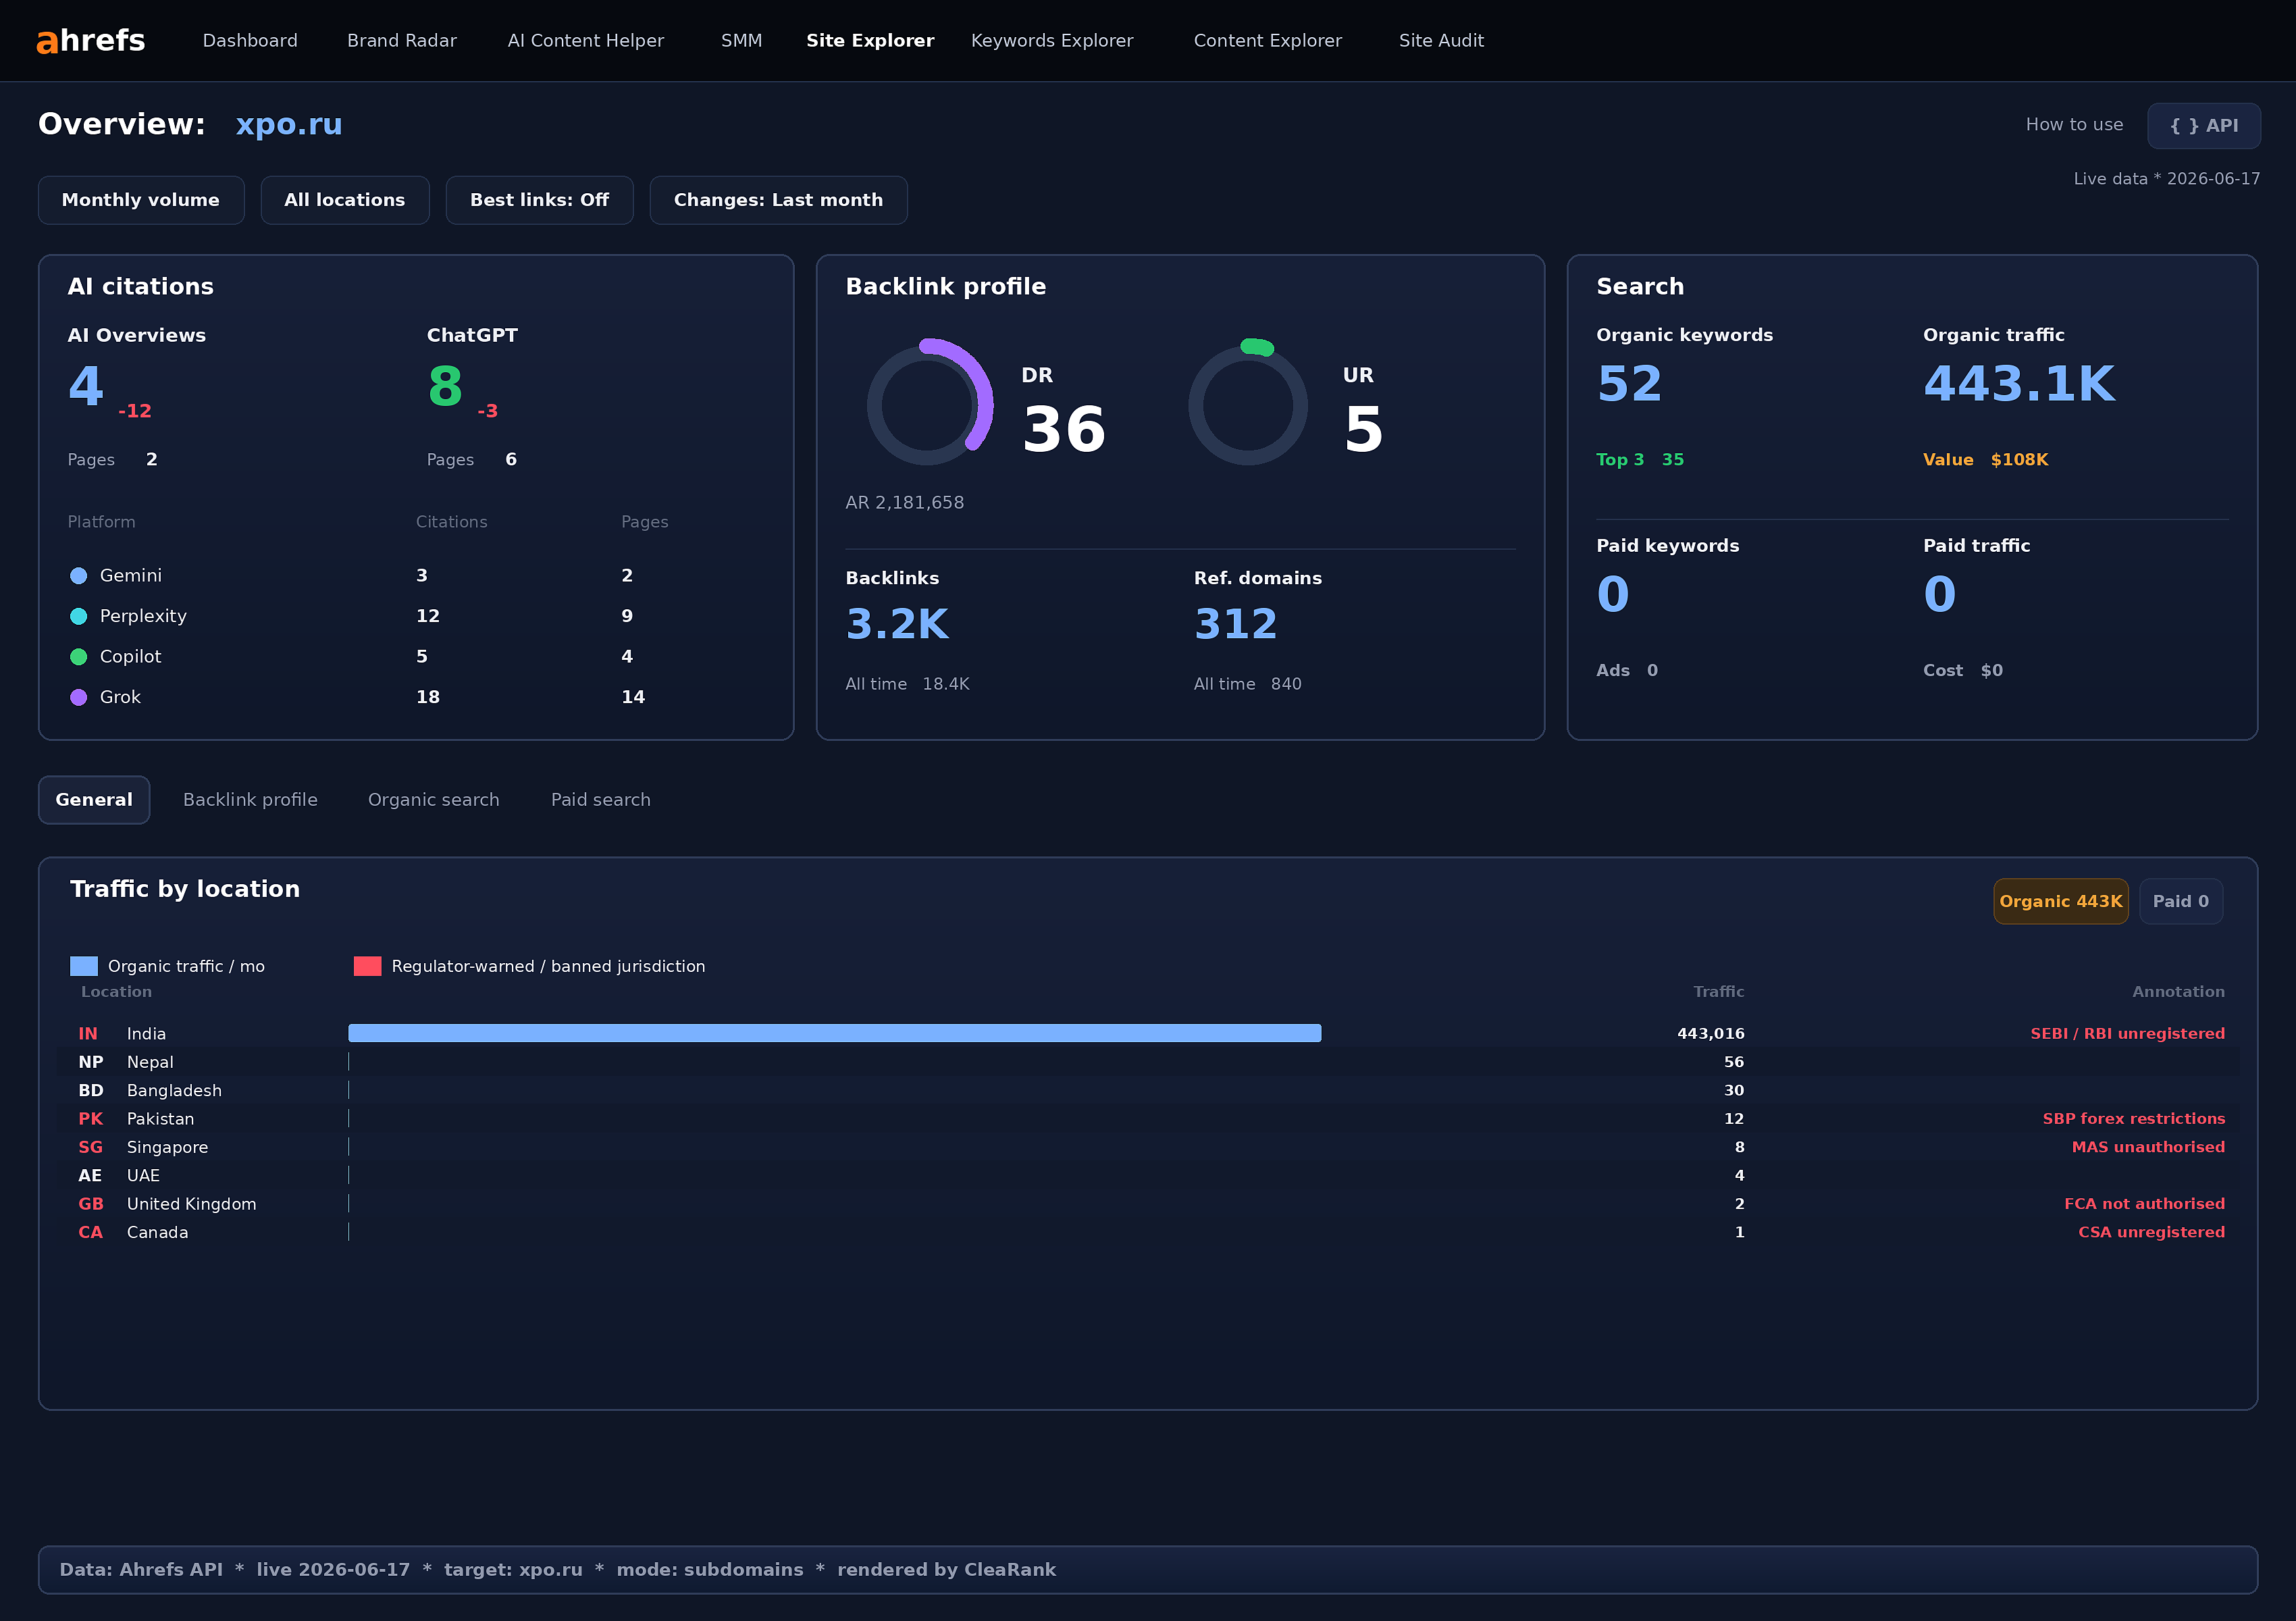Screen dimensions: 2296x1621
Task: Click the Copilot green platform dot
Action: click(79, 657)
